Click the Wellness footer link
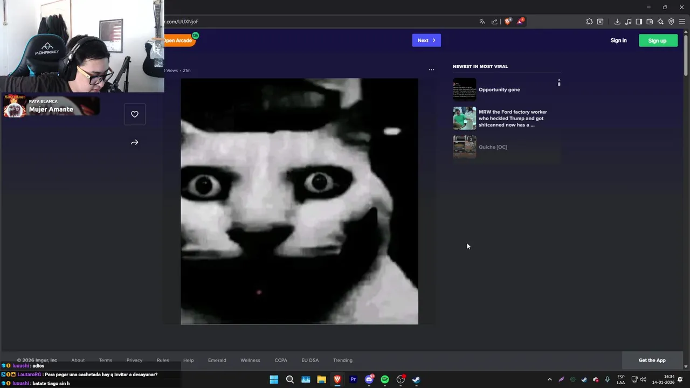 point(250,360)
